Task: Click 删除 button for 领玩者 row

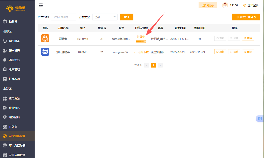Action: (248, 38)
